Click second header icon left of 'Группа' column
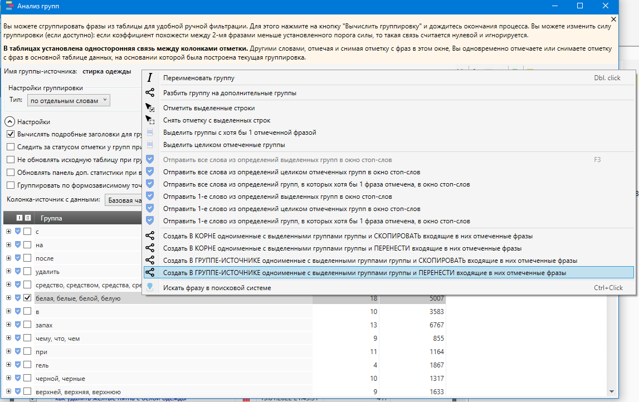Viewport: 639px width, 402px height. (x=28, y=218)
